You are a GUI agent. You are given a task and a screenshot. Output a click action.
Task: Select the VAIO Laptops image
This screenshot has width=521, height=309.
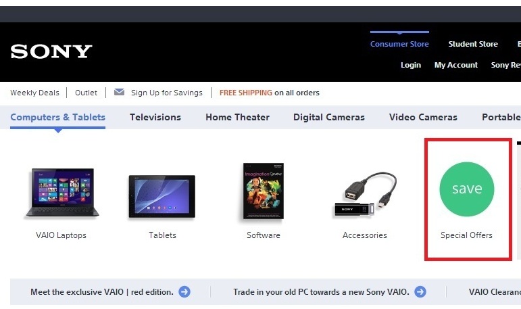(x=62, y=193)
